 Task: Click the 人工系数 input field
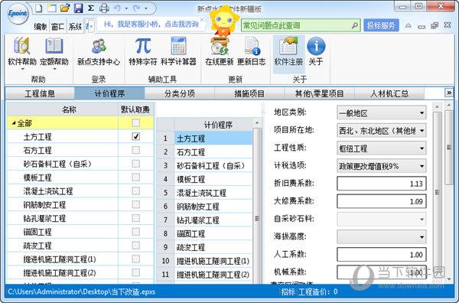coord(382,254)
